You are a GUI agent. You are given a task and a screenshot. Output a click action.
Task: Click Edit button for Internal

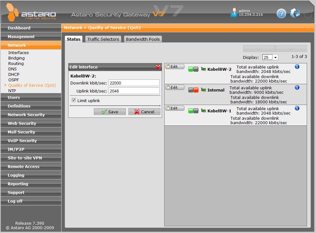175,87
